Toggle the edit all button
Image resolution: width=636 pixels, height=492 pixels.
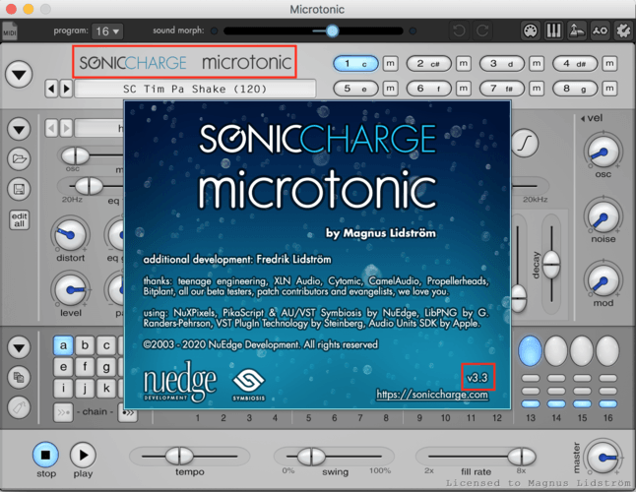point(19,219)
